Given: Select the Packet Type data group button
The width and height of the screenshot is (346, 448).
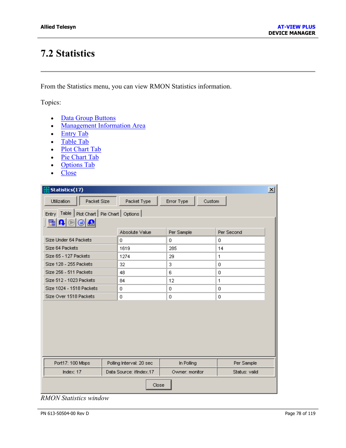Looking at the screenshot, I should click(x=138, y=201).
